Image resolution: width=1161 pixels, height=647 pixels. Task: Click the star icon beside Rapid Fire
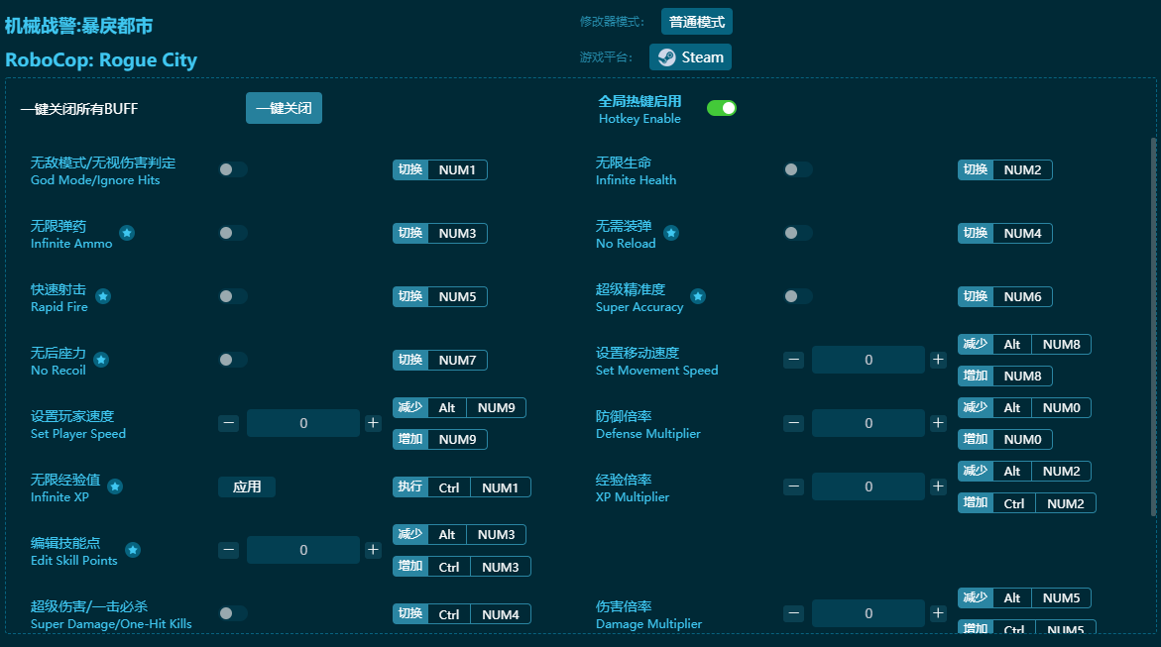pyautogui.click(x=103, y=296)
